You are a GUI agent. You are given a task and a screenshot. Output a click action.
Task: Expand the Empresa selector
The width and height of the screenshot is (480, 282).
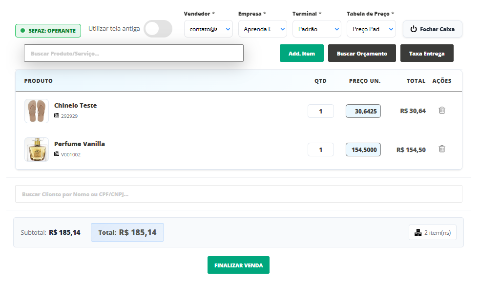(263, 29)
